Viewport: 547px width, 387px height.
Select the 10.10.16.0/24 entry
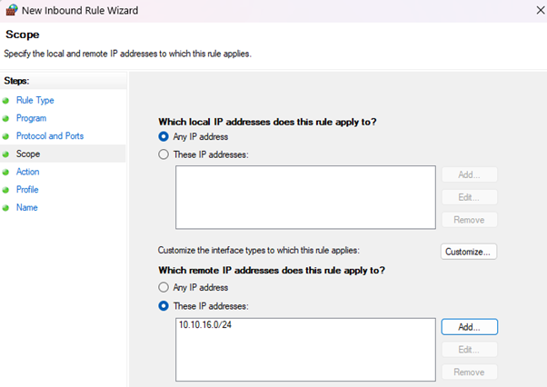pyautogui.click(x=205, y=324)
